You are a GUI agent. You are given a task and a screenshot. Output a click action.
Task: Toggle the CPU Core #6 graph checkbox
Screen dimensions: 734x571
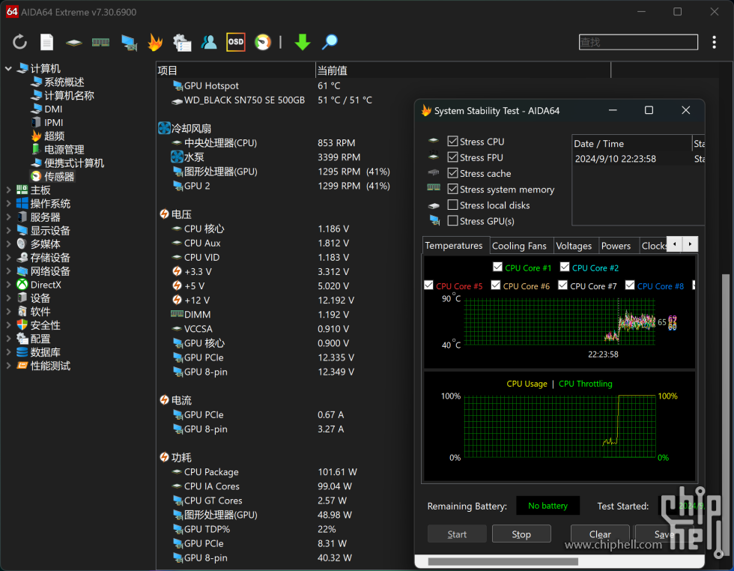[496, 285]
